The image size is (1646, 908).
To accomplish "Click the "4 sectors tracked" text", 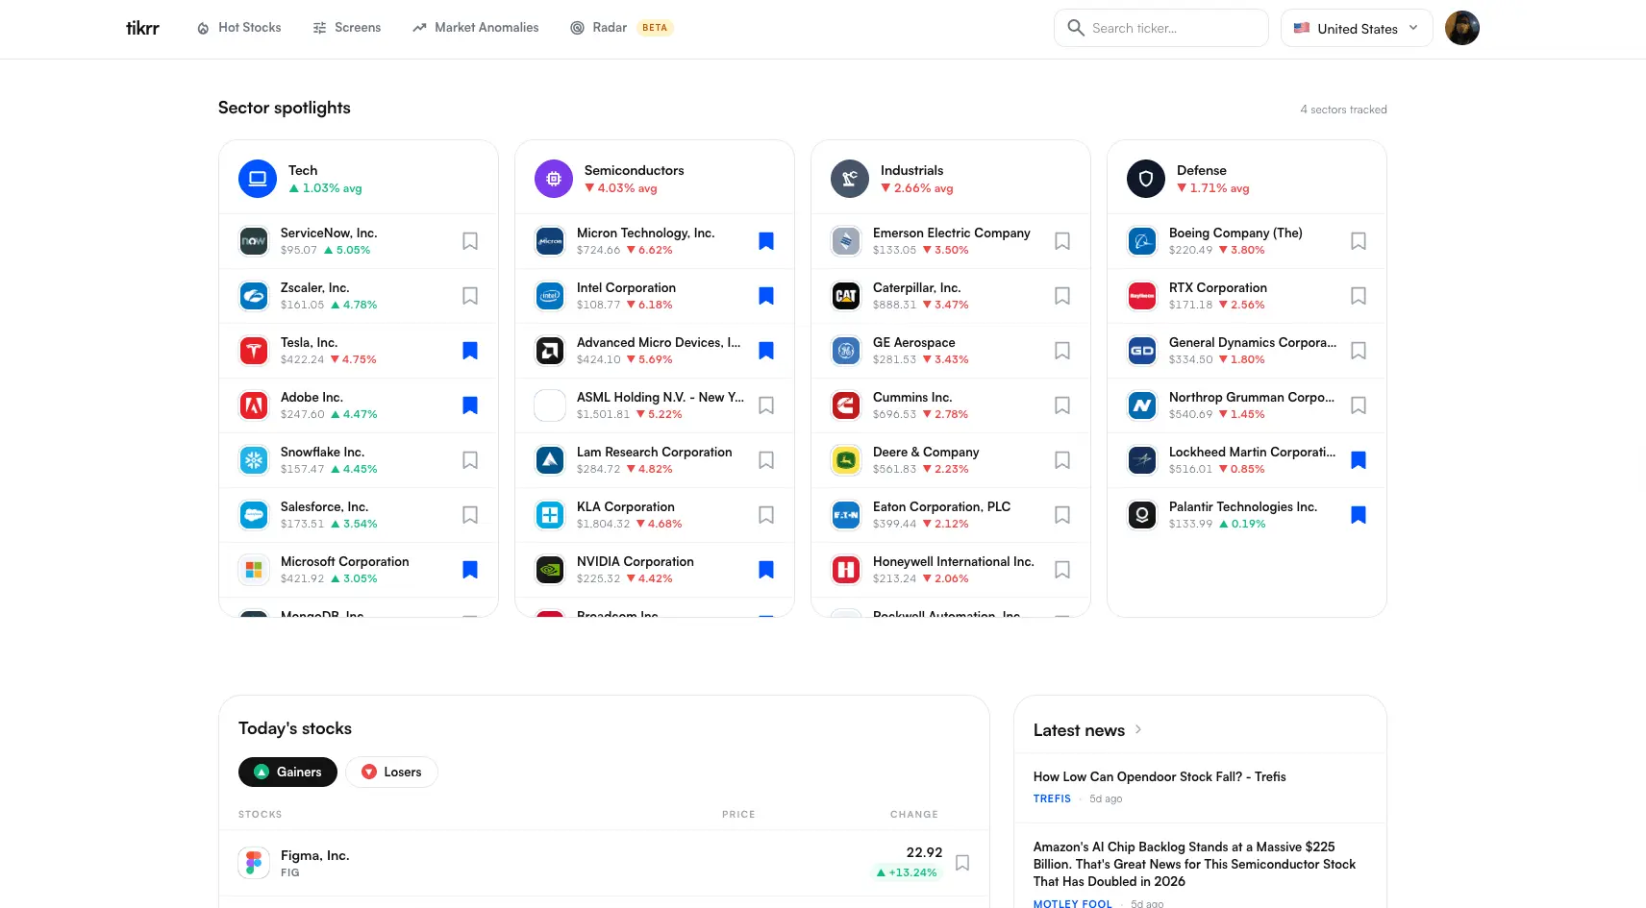I will pos(1344,110).
